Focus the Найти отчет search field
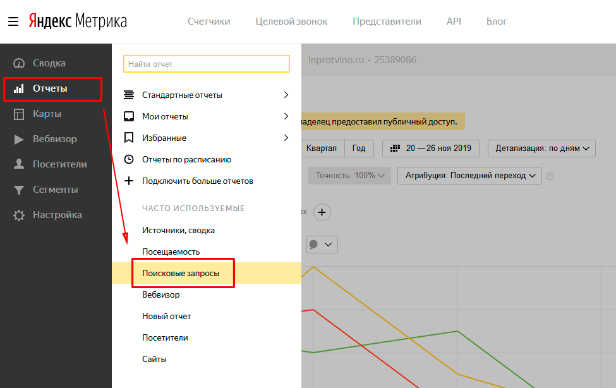 [207, 64]
